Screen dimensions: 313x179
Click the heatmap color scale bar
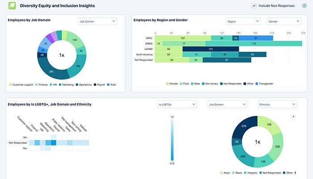point(172,140)
